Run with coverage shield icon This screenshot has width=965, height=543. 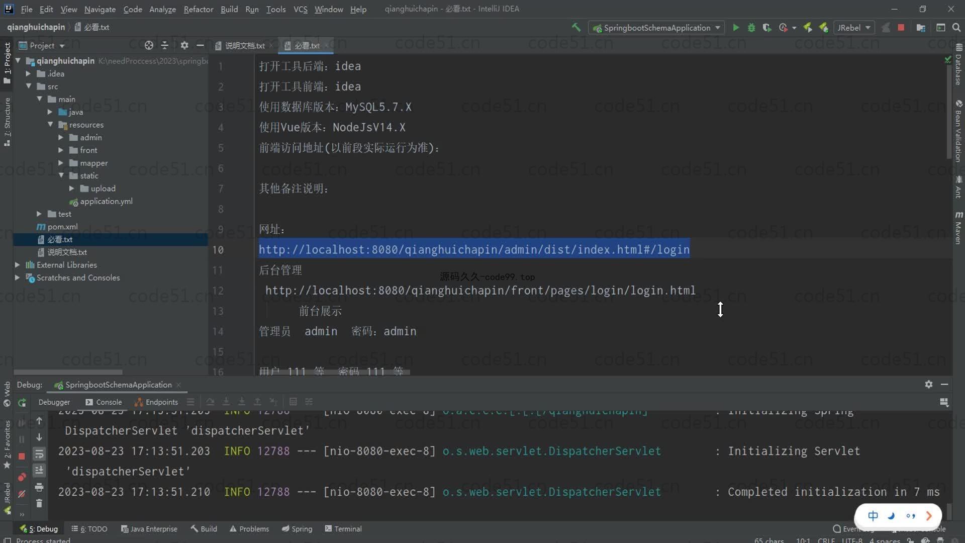pos(767,28)
